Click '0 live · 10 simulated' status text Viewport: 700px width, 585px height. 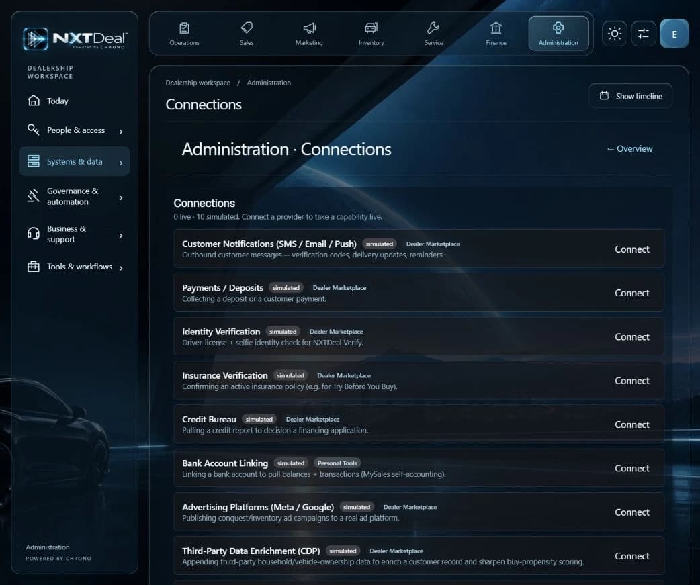point(206,216)
